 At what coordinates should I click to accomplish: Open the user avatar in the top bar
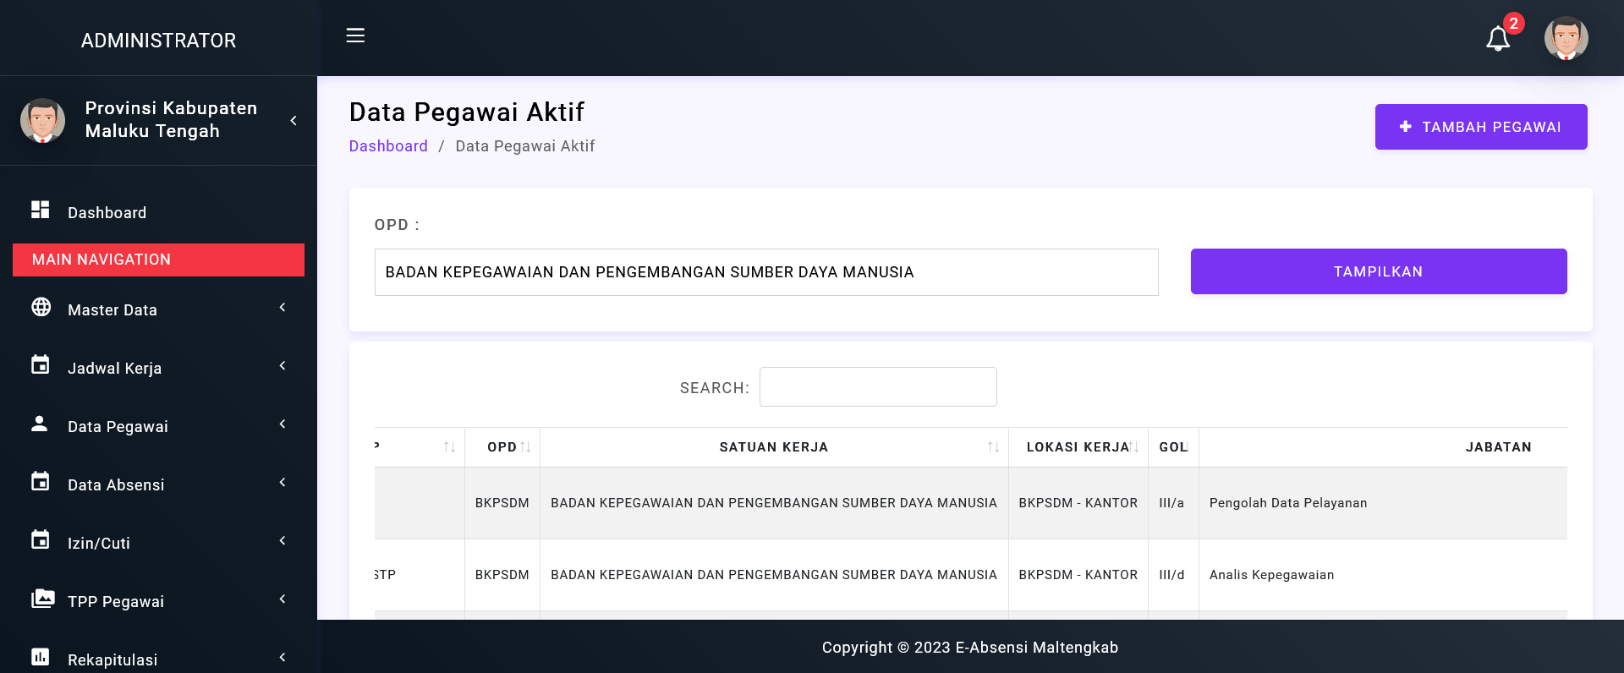pos(1566,39)
